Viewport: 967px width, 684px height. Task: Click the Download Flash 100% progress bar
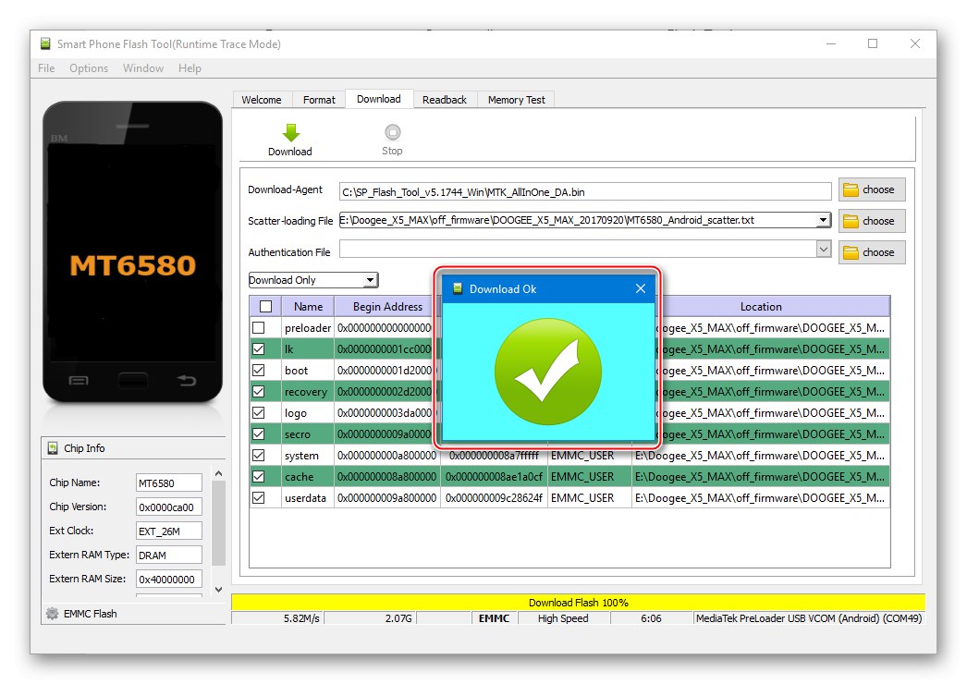[578, 602]
